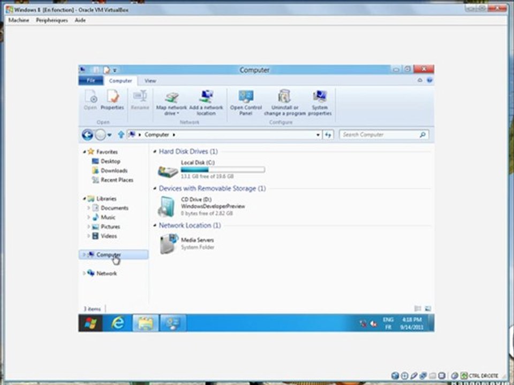This screenshot has height=385, width=514.
Task: Select Network in the navigation pane
Action: [x=102, y=273]
